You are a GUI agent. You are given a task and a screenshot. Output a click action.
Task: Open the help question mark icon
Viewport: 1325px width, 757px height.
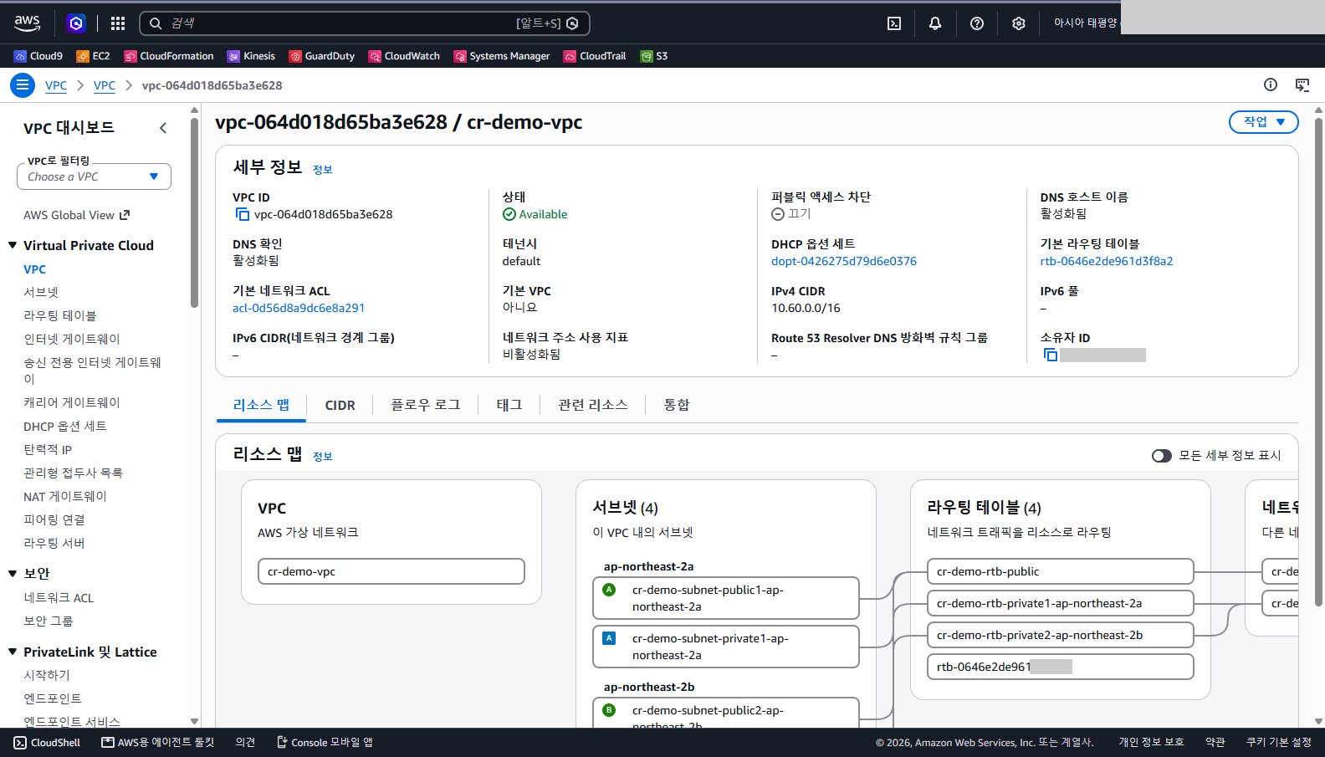(x=977, y=23)
